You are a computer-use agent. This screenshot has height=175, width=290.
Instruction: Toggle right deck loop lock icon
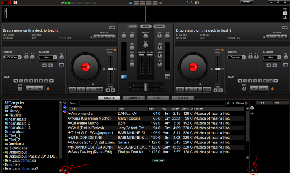pos(272,89)
